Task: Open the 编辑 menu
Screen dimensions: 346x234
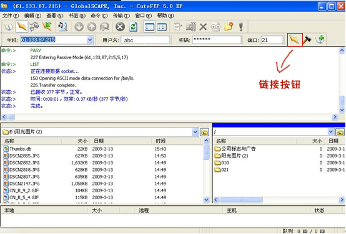Action: pos(32,16)
